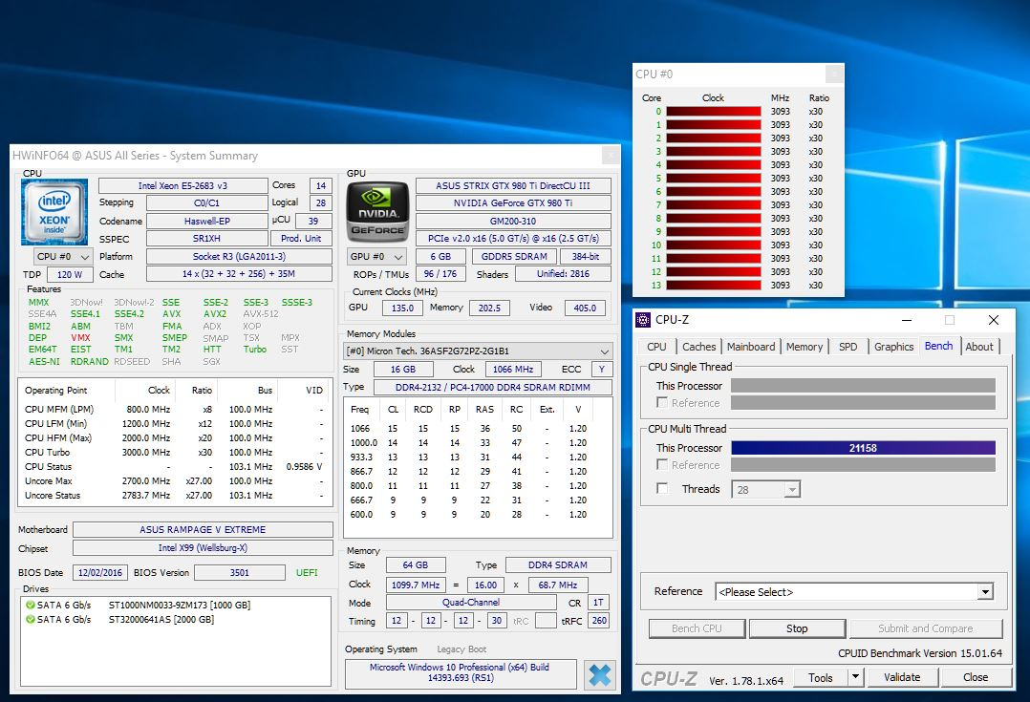Click the ASUS RAMPAGE V EXTREME motherboard field

[203, 529]
